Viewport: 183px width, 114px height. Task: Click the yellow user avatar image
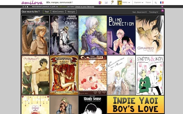click(120, 3)
